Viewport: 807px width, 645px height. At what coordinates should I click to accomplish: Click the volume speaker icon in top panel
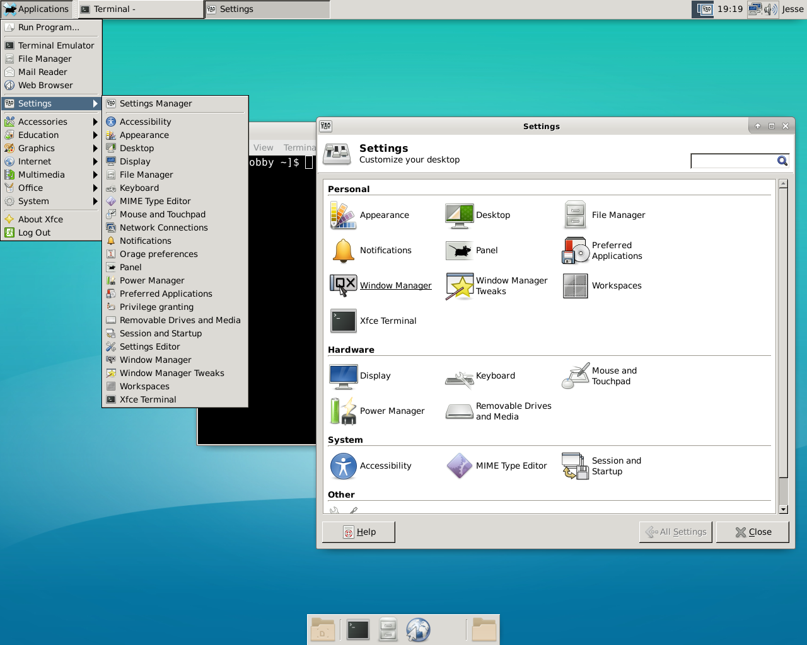(x=770, y=9)
